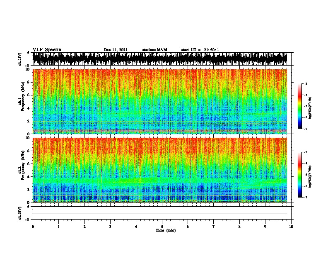This screenshot has height=254, width=328.
Task: Click the time axis tick label "3"
Action: click(110, 226)
